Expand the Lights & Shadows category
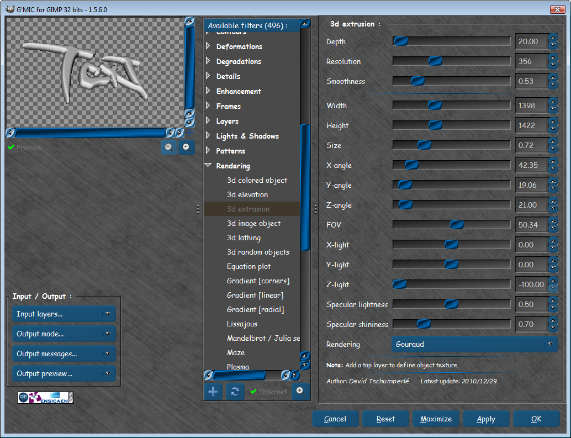The height and width of the screenshot is (438, 571). pyautogui.click(x=208, y=136)
